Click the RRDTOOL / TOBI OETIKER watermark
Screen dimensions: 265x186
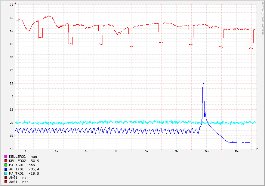[x=262, y=18]
